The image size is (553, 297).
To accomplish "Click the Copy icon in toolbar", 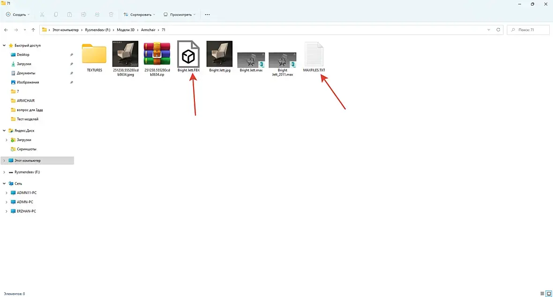I will click(56, 15).
